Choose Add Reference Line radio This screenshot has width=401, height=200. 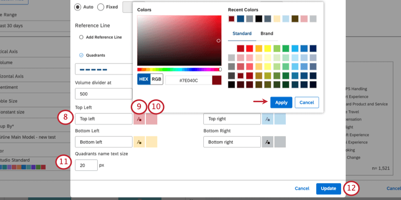point(81,37)
